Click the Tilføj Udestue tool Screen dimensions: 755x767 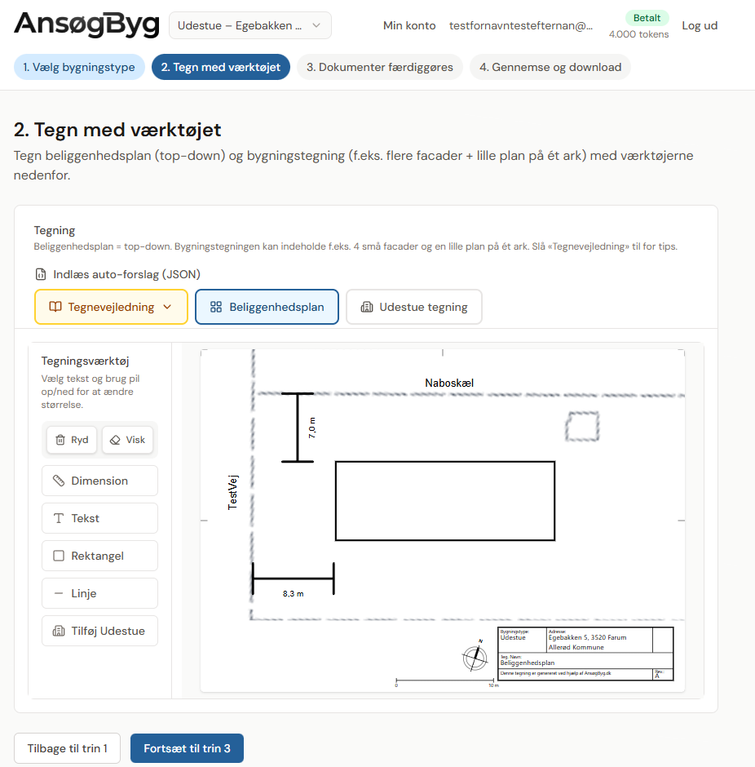pyautogui.click(x=99, y=630)
